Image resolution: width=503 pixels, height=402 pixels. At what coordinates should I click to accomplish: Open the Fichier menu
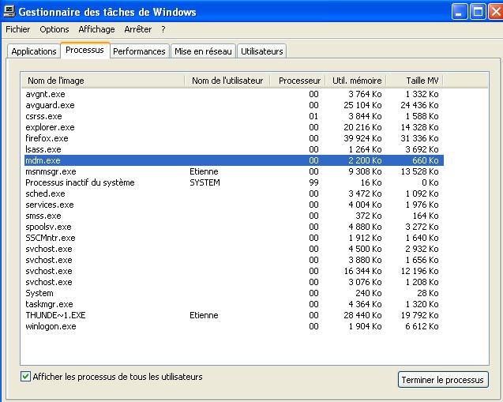pyautogui.click(x=17, y=29)
